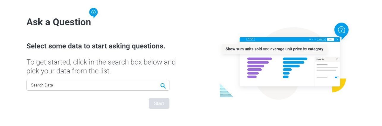This screenshot has height=126, width=382.
Task: Click the share icon beside the star
Action: click(313, 39)
